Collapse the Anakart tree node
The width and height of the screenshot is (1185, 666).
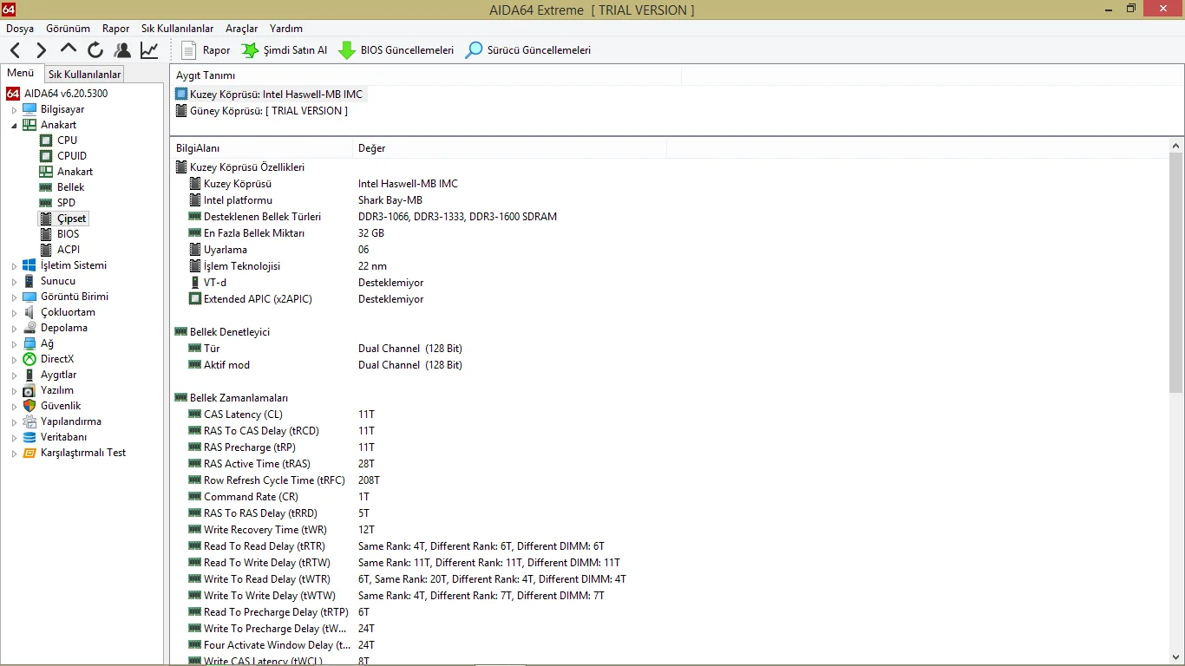point(14,126)
